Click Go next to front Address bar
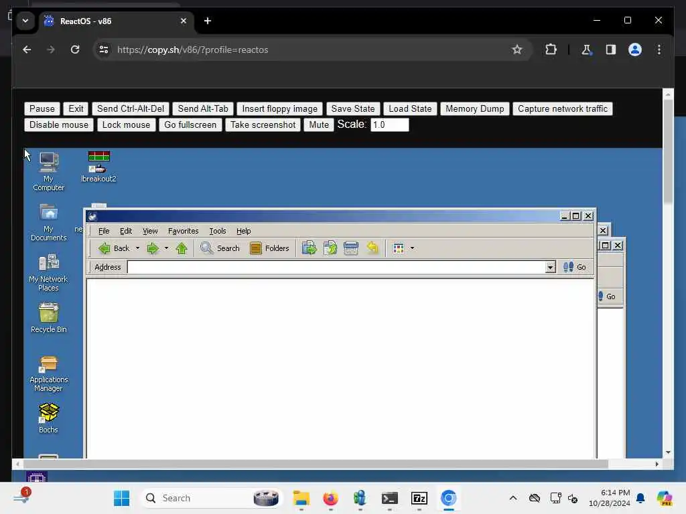The image size is (686, 514). 574,267
